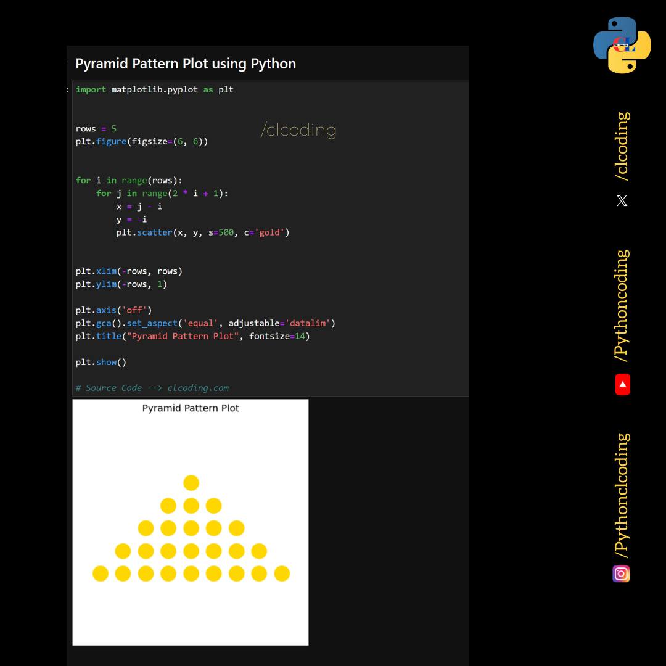The width and height of the screenshot is (666, 666).
Task: Click the plt.scatter code line
Action: pos(203,232)
